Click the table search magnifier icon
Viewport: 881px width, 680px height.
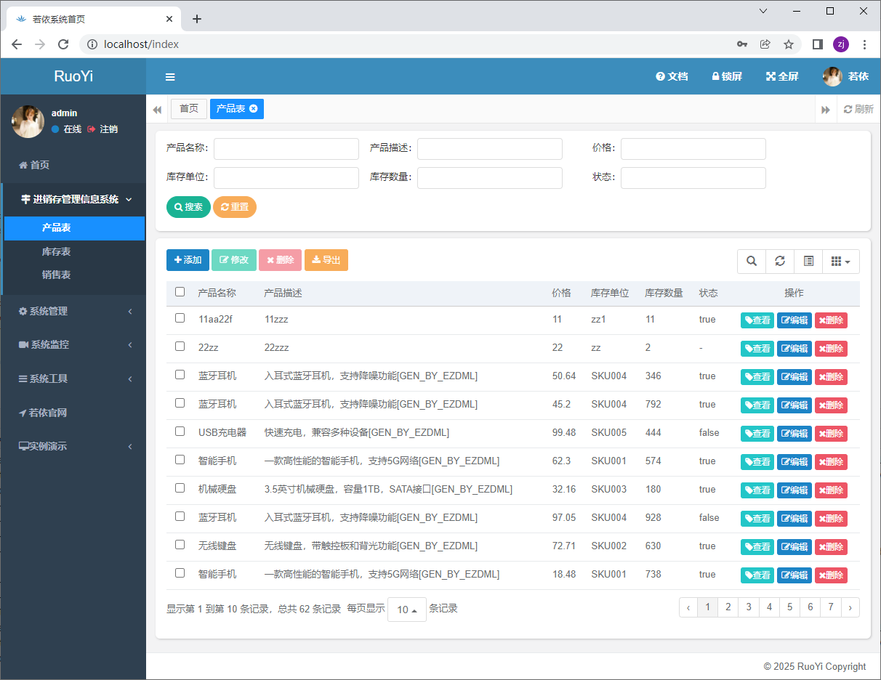point(752,262)
